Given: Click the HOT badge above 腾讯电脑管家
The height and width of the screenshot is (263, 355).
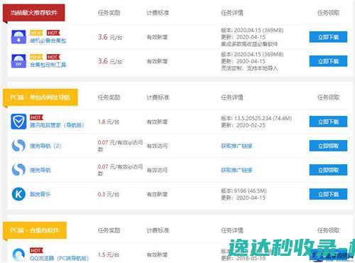Looking at the screenshot, I should pyautogui.click(x=36, y=117).
